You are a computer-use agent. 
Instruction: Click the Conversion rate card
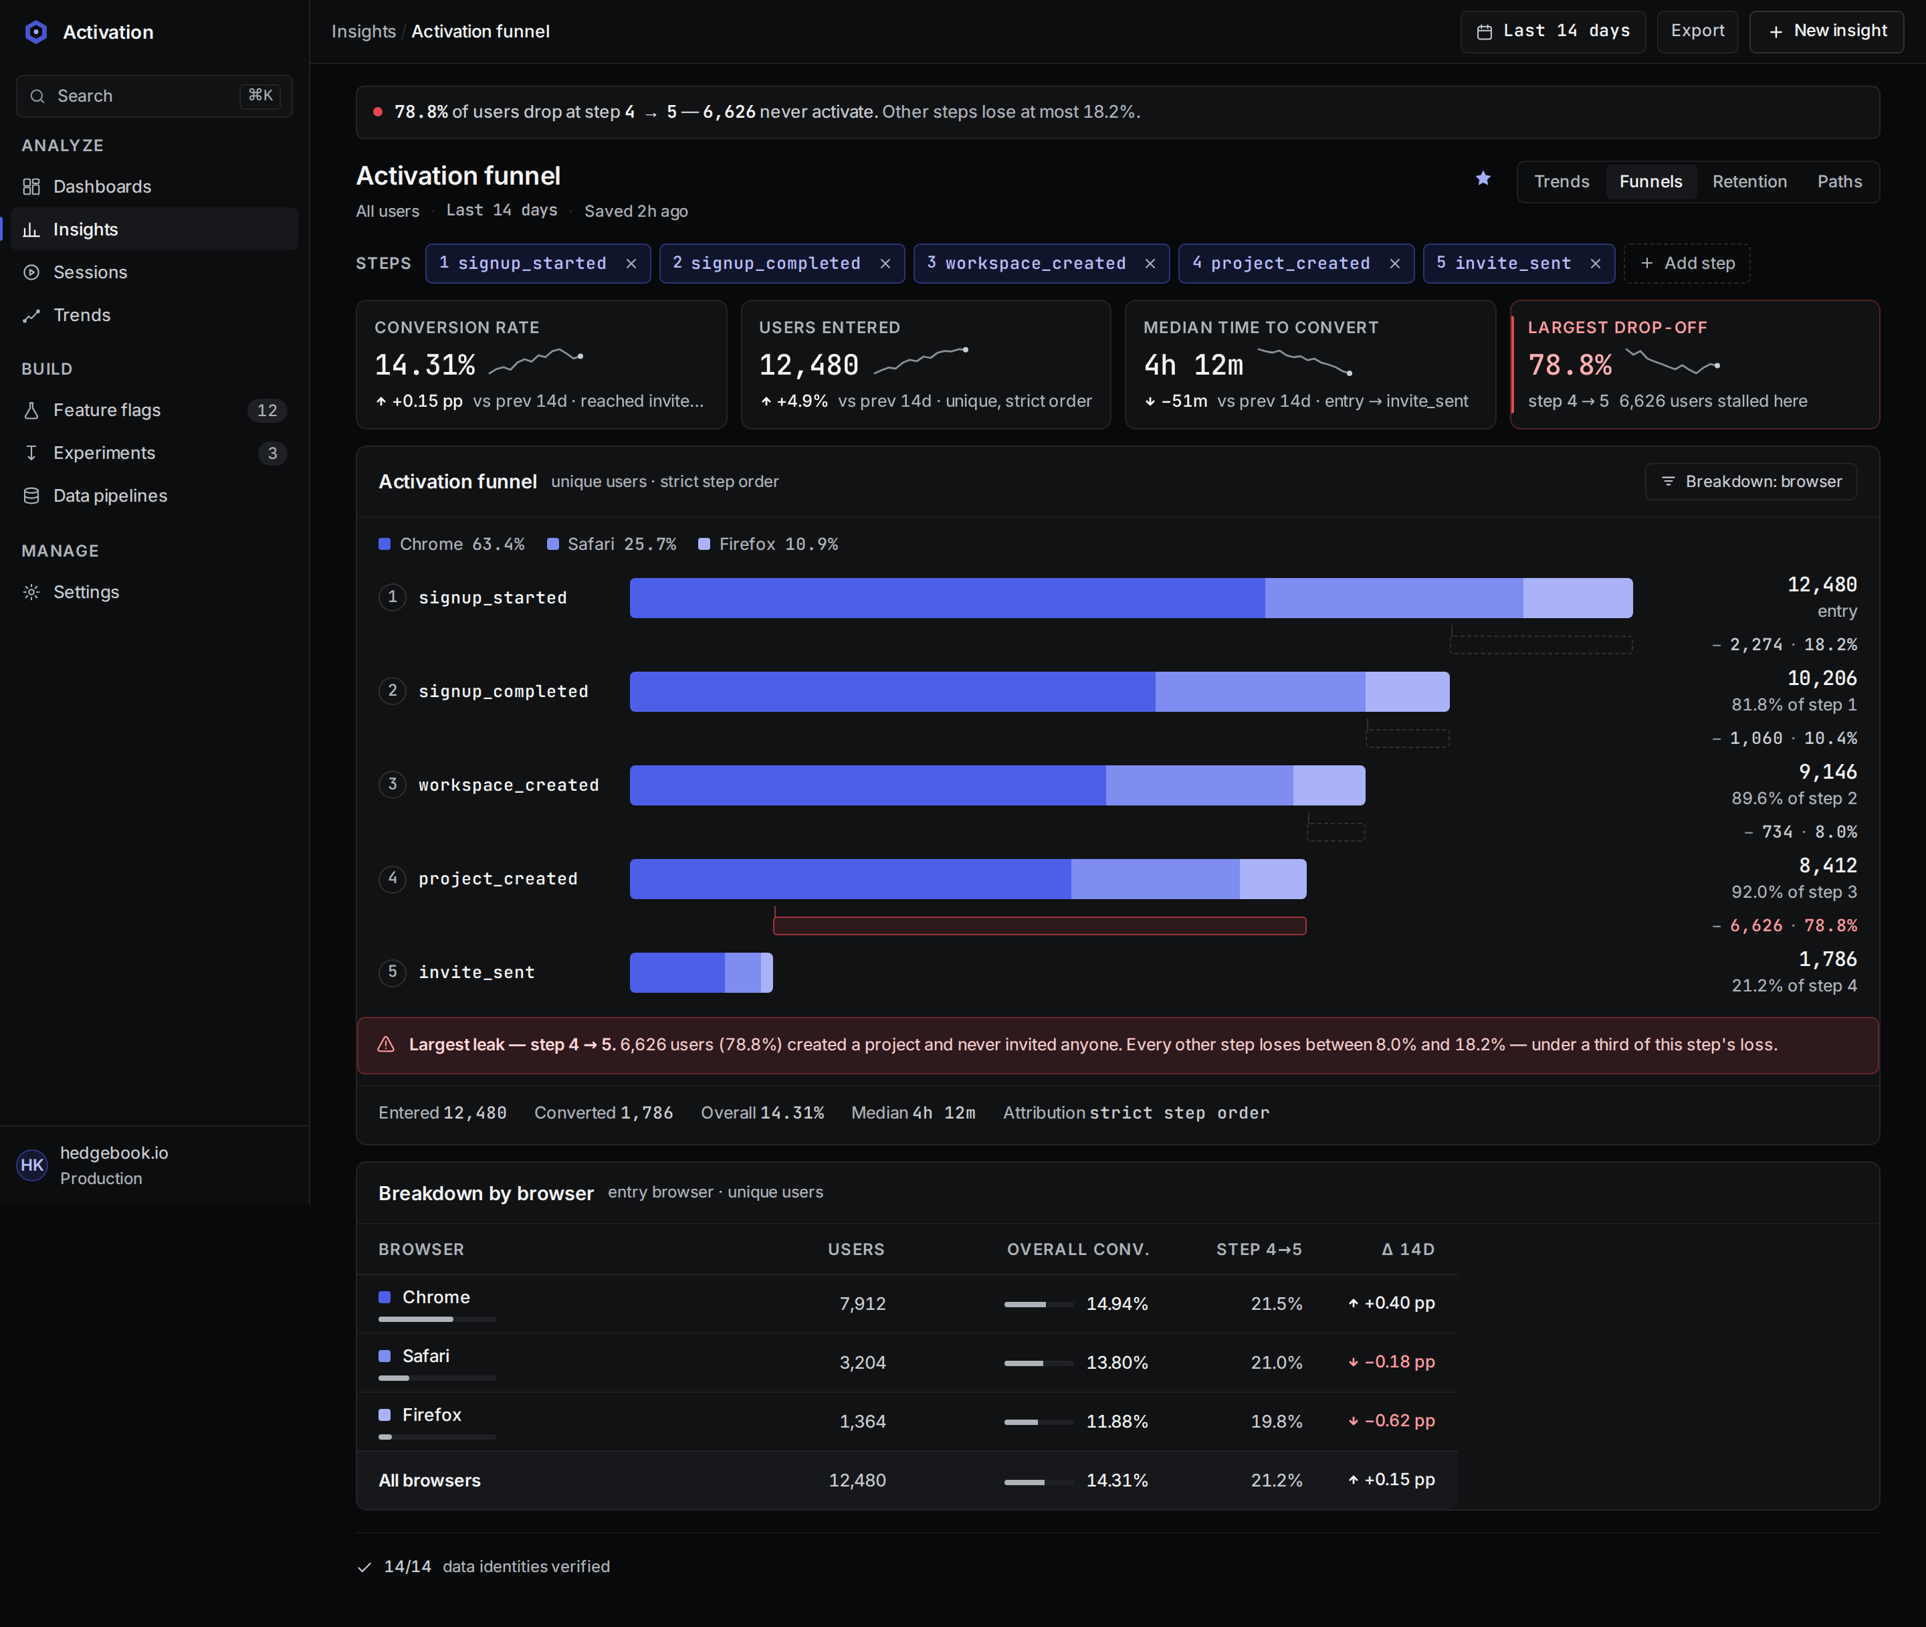point(541,365)
